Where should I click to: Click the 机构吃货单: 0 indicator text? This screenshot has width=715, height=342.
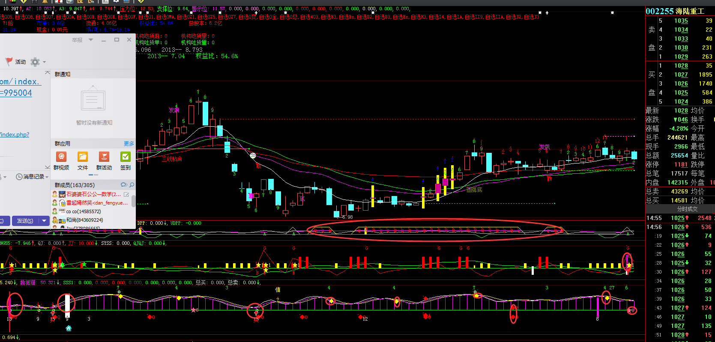click(152, 36)
